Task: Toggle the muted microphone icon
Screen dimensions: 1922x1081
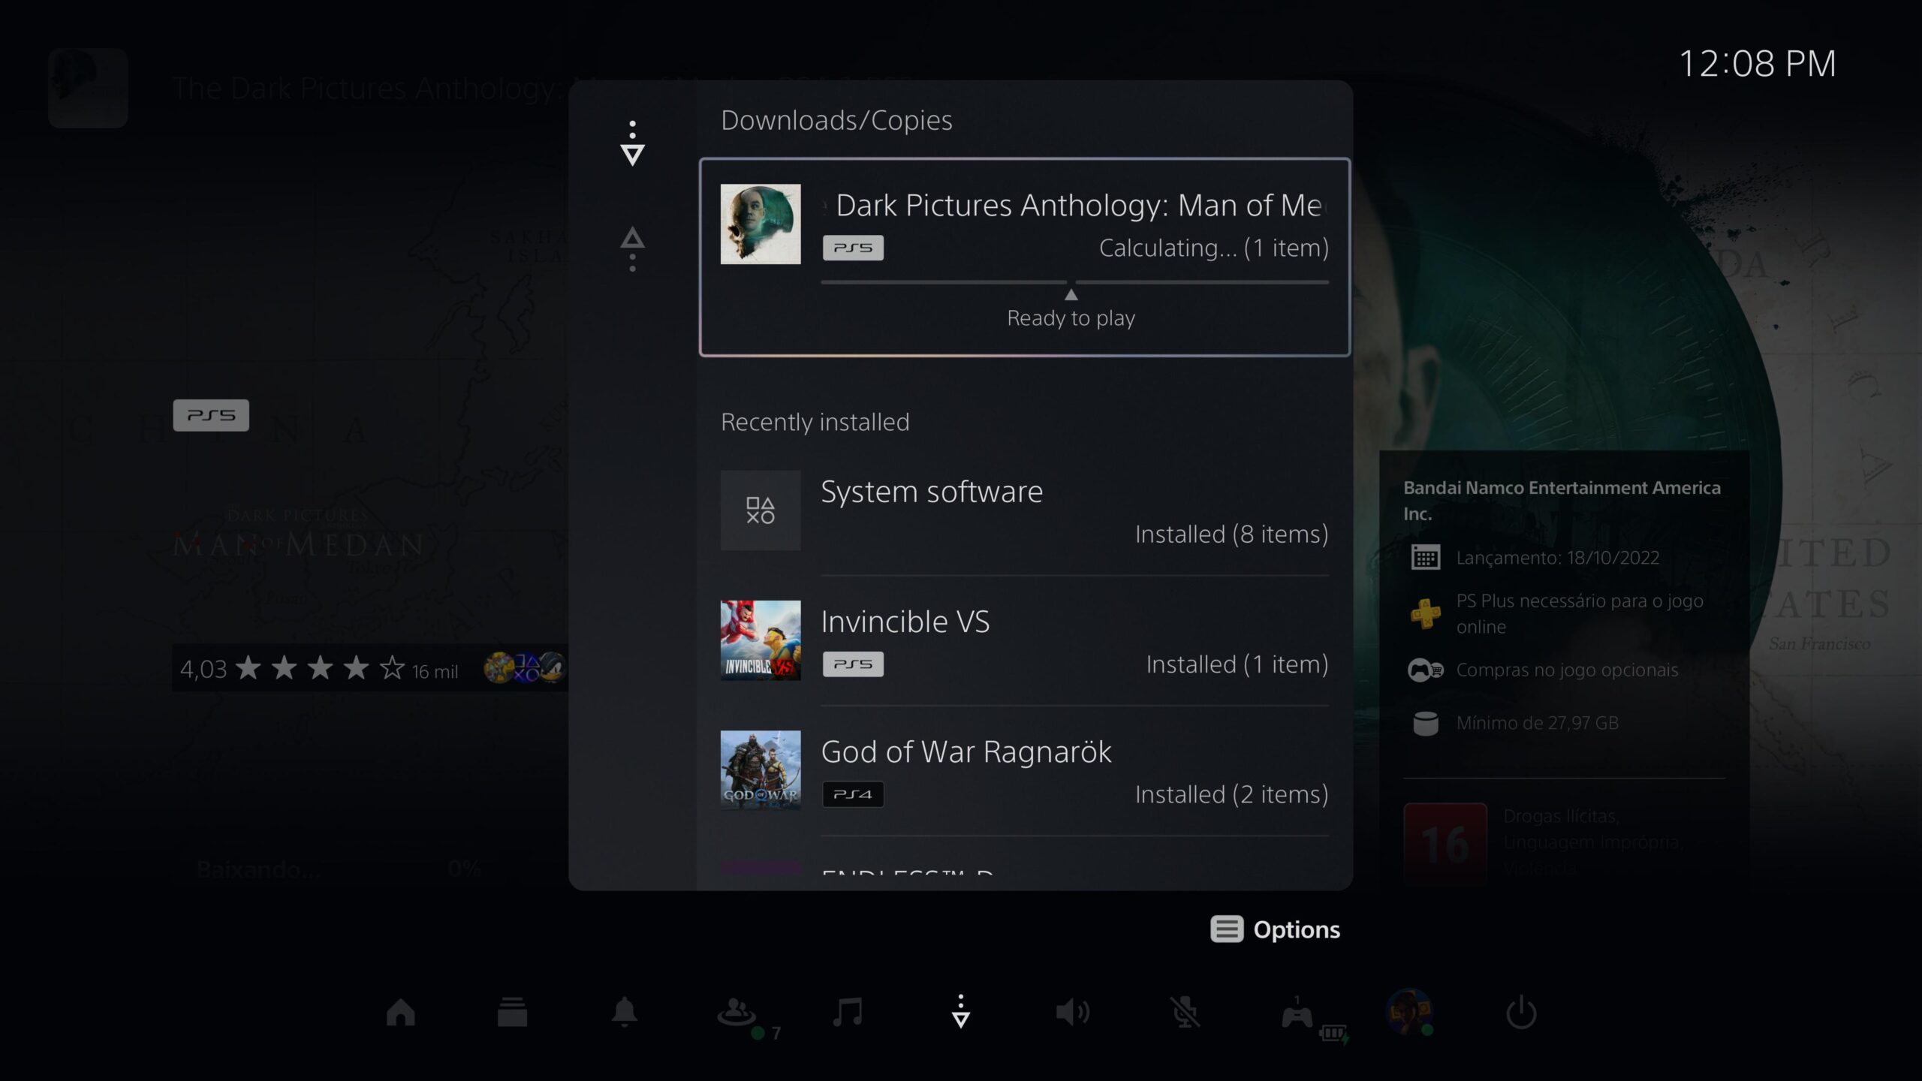Action: tap(1185, 1012)
